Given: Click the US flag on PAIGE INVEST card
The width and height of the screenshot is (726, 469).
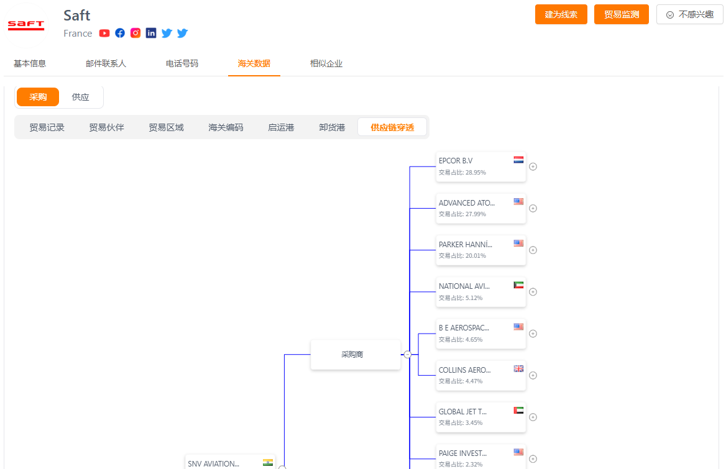Looking at the screenshot, I should pyautogui.click(x=518, y=452).
